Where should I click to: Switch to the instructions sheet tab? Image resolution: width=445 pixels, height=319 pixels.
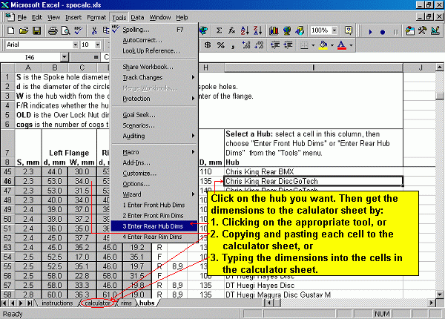58,303
